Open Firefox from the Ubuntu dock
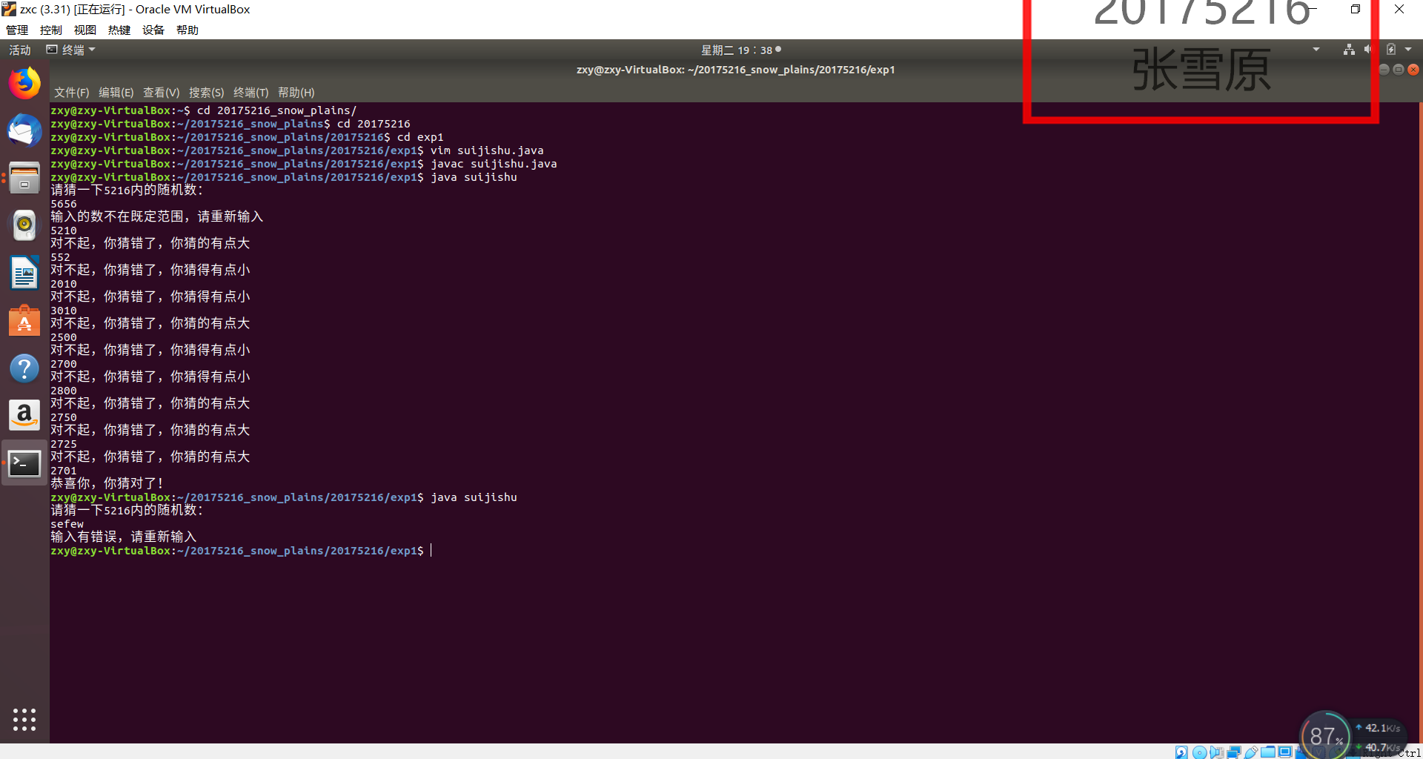This screenshot has height=759, width=1423. click(x=24, y=83)
